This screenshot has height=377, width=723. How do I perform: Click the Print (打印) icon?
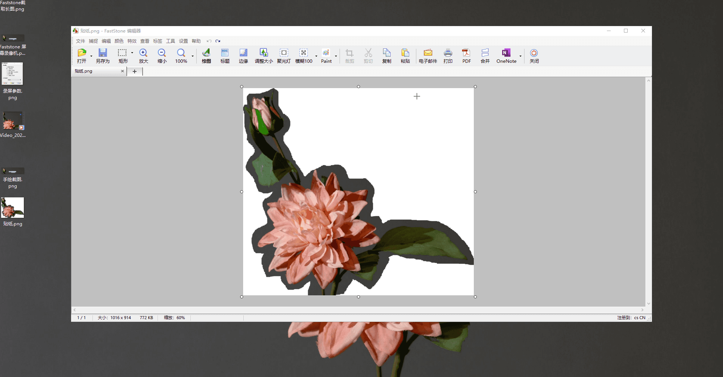pos(448,56)
